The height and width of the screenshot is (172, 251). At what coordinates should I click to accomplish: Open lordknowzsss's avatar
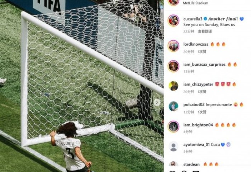tap(173, 46)
